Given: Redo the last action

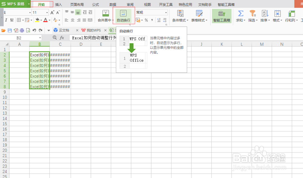Looking at the screenshot, I should (x=40, y=30).
